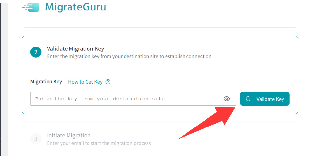The image size is (312, 156).
Task: Click the destination site connection description text
Action: (129, 56)
